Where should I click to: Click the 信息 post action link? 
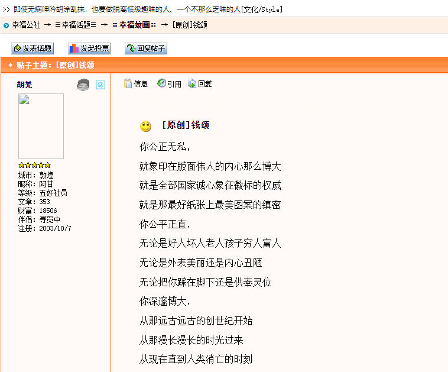point(141,84)
